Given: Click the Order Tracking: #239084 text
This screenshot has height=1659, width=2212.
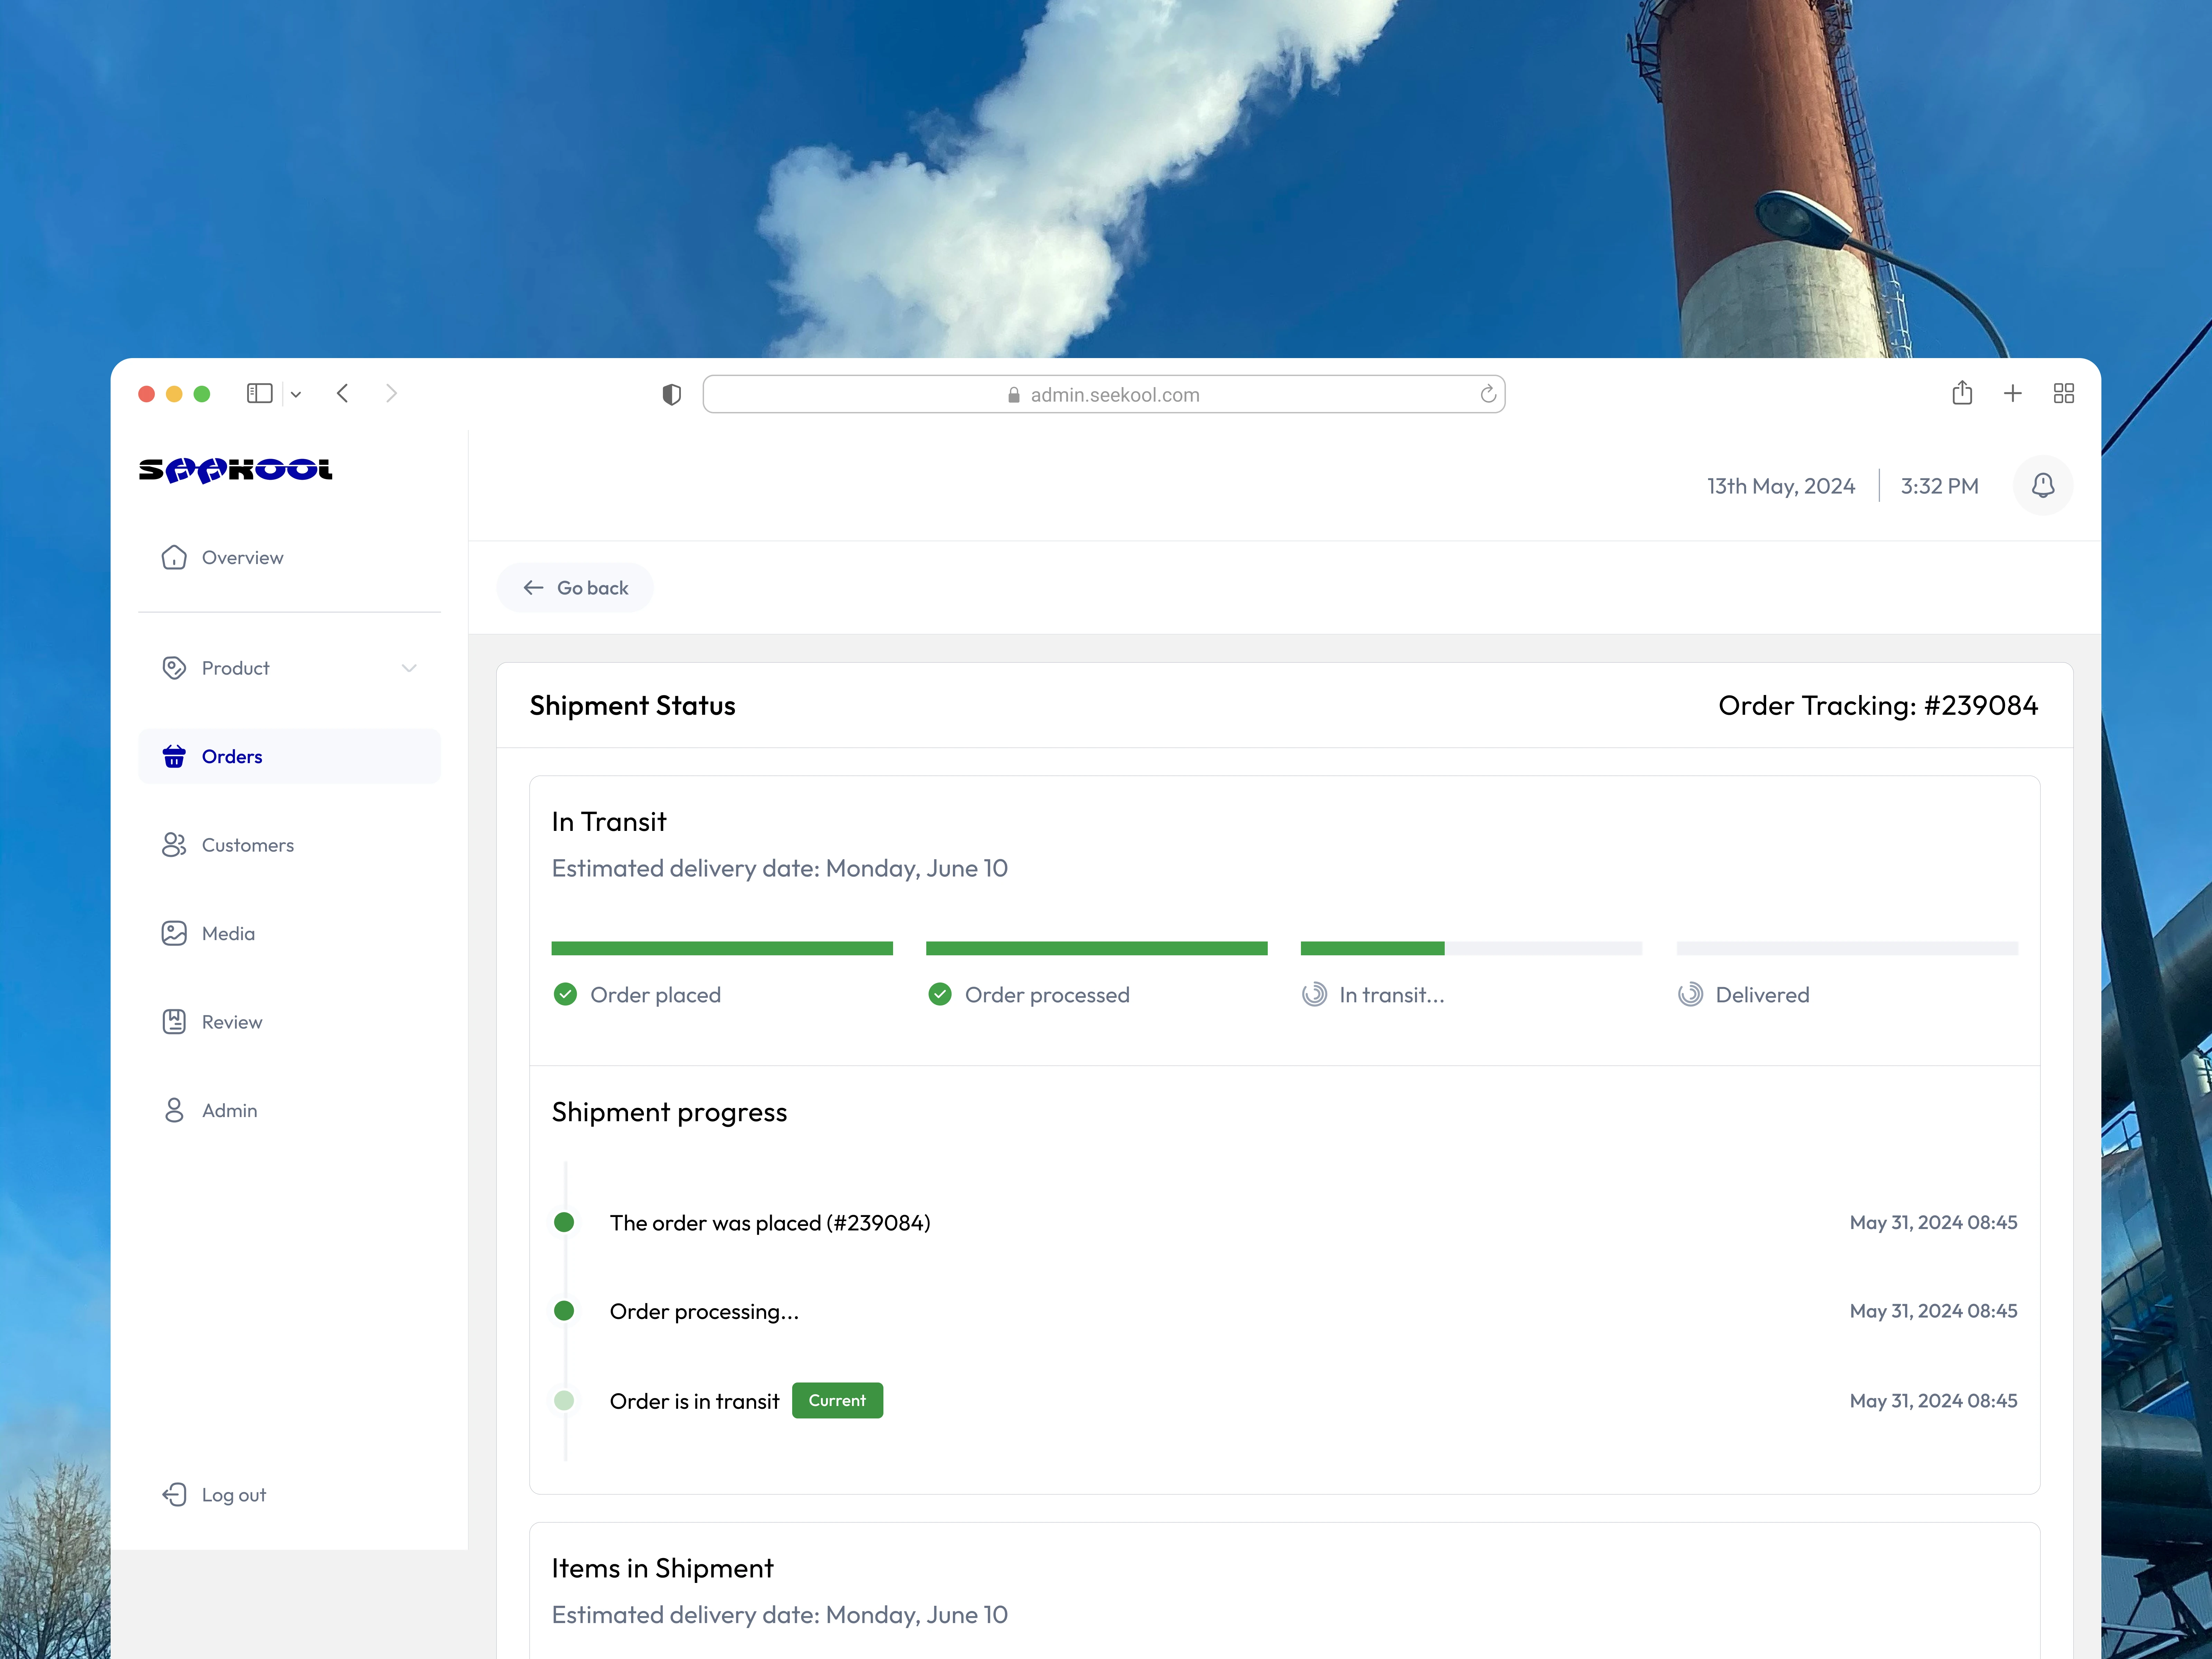Looking at the screenshot, I should 1878,706.
